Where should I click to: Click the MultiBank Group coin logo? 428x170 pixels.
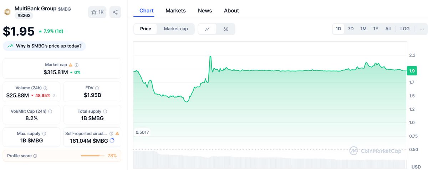tap(7, 12)
